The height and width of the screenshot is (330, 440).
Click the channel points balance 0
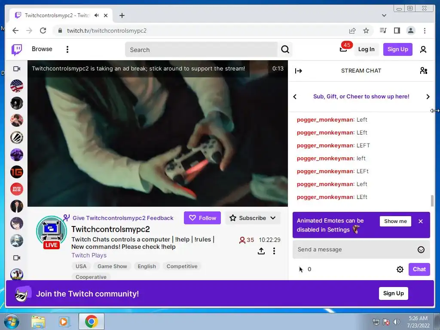pos(305,269)
